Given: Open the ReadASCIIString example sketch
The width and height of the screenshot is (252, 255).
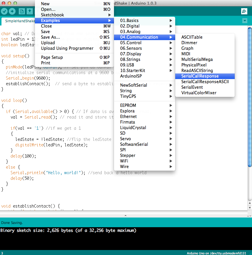Looking at the screenshot, I should pyautogui.click(x=205, y=71).
